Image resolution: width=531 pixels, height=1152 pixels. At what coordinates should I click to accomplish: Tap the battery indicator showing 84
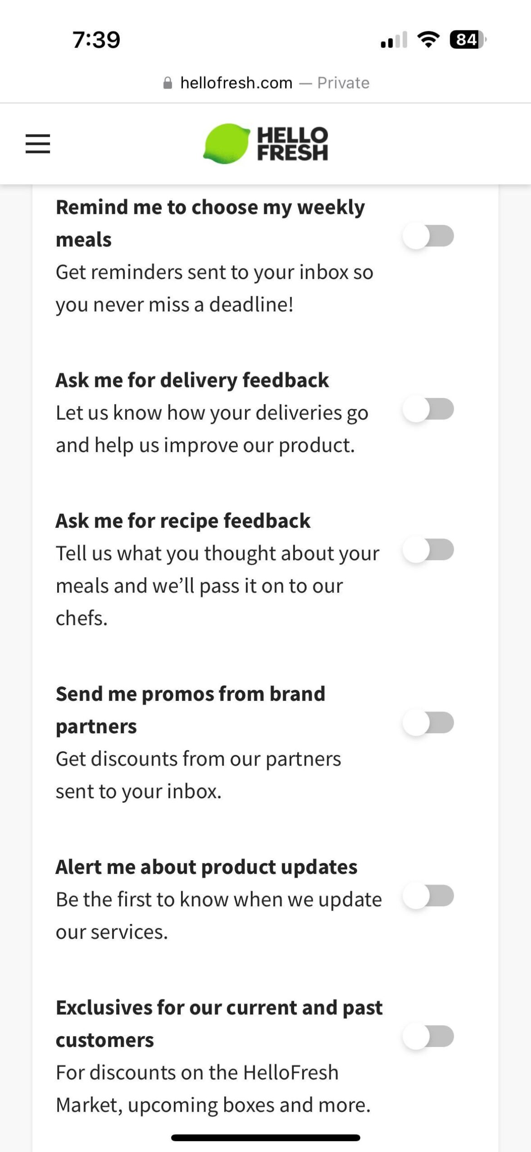click(463, 40)
